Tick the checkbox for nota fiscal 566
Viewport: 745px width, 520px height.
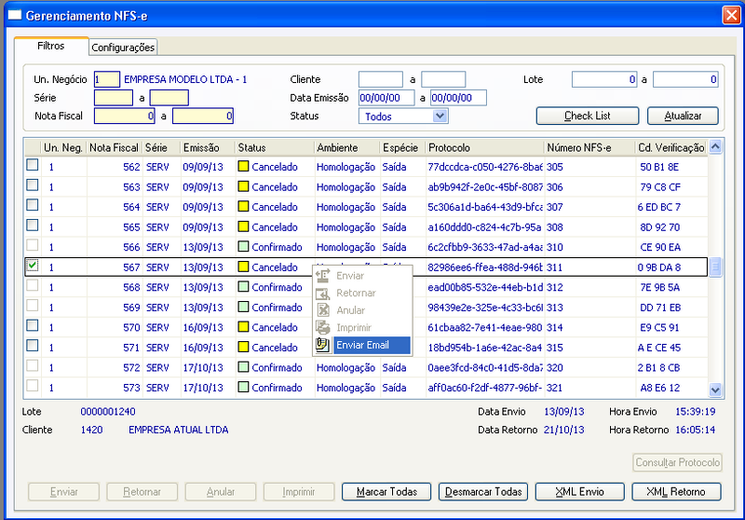[x=33, y=245]
